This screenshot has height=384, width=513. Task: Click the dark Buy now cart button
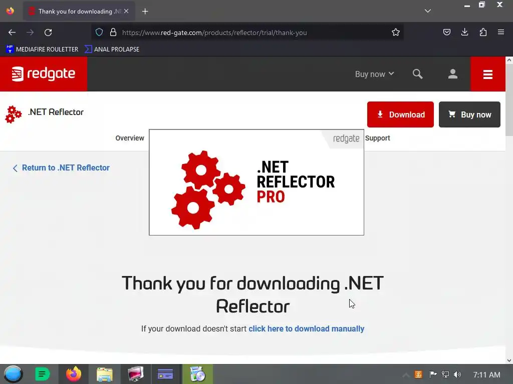coord(469,114)
